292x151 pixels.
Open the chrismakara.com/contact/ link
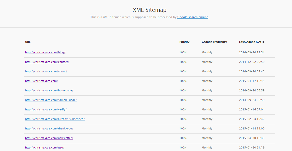(47, 62)
